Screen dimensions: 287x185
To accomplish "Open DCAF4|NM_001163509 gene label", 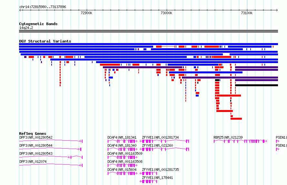I will [125, 153].
